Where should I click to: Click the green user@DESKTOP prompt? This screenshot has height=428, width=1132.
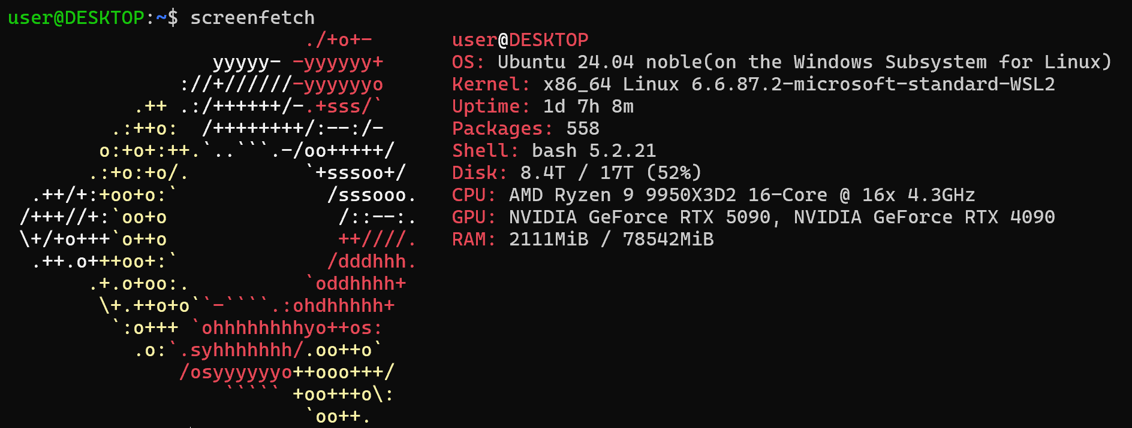coord(76,17)
